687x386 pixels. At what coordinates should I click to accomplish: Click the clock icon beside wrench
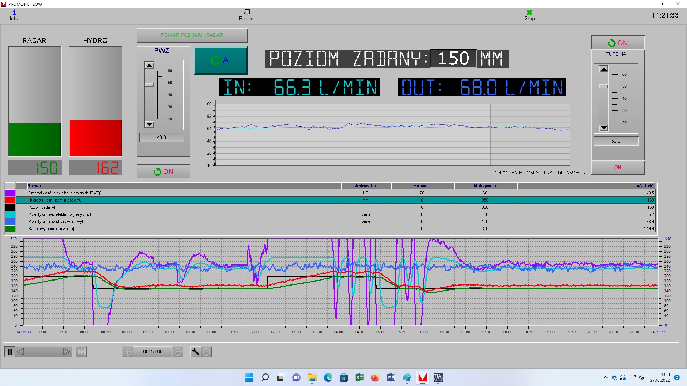tap(206, 352)
